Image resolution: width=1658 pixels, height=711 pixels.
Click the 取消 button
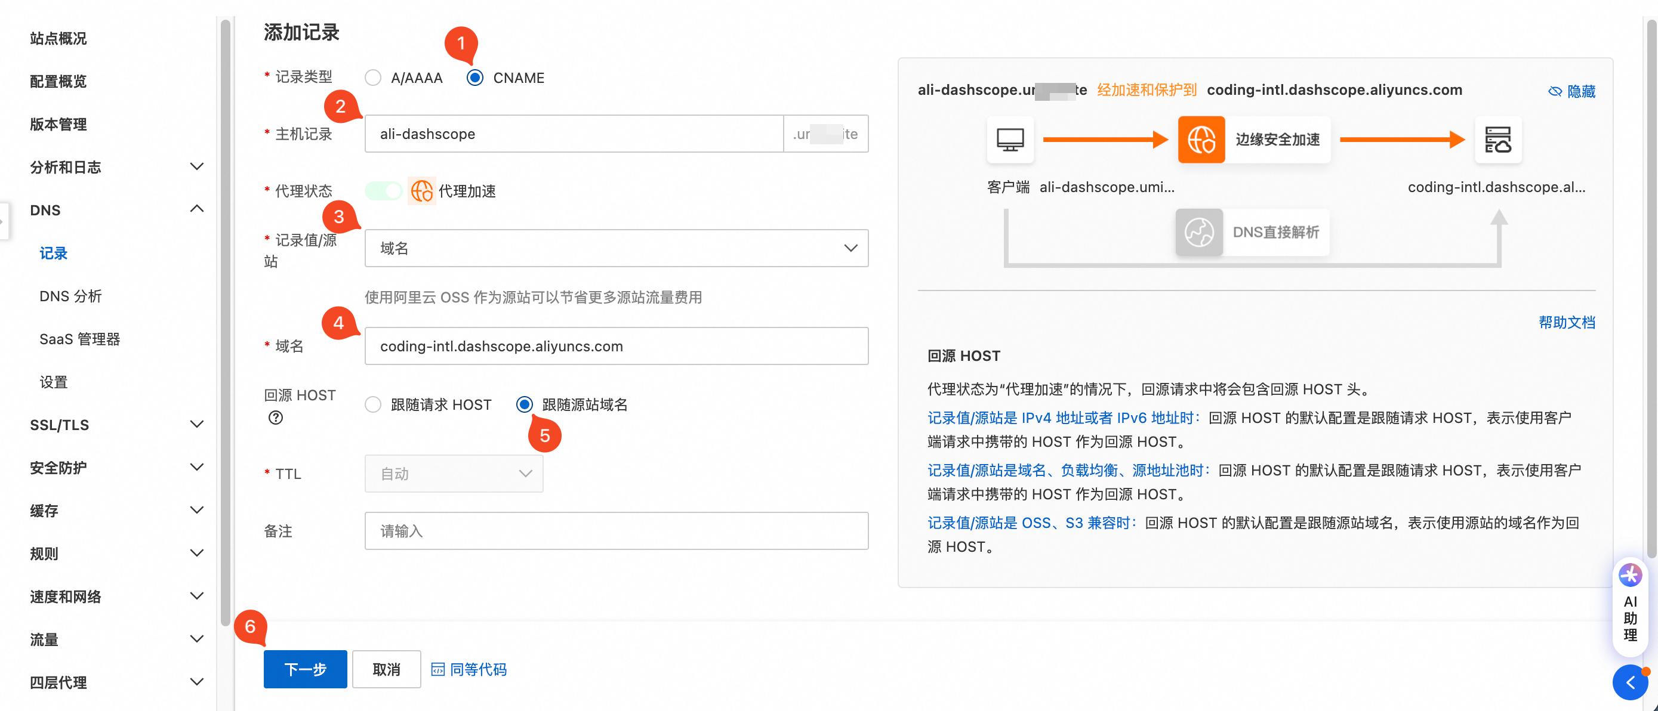point(386,669)
